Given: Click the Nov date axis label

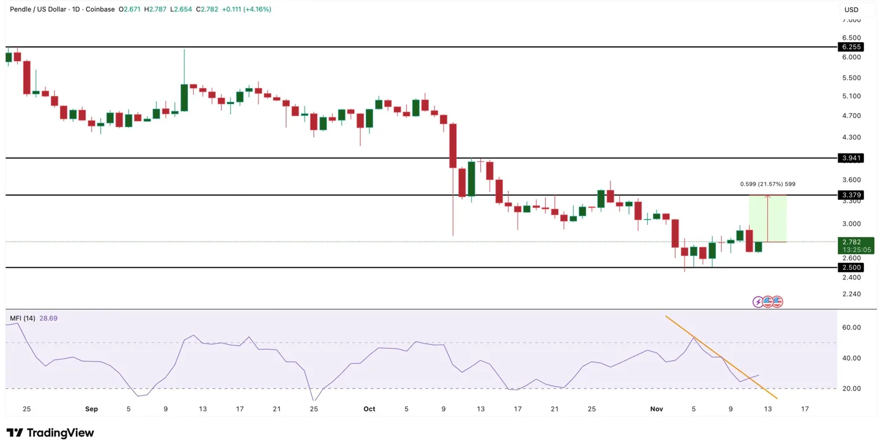Looking at the screenshot, I should [656, 409].
